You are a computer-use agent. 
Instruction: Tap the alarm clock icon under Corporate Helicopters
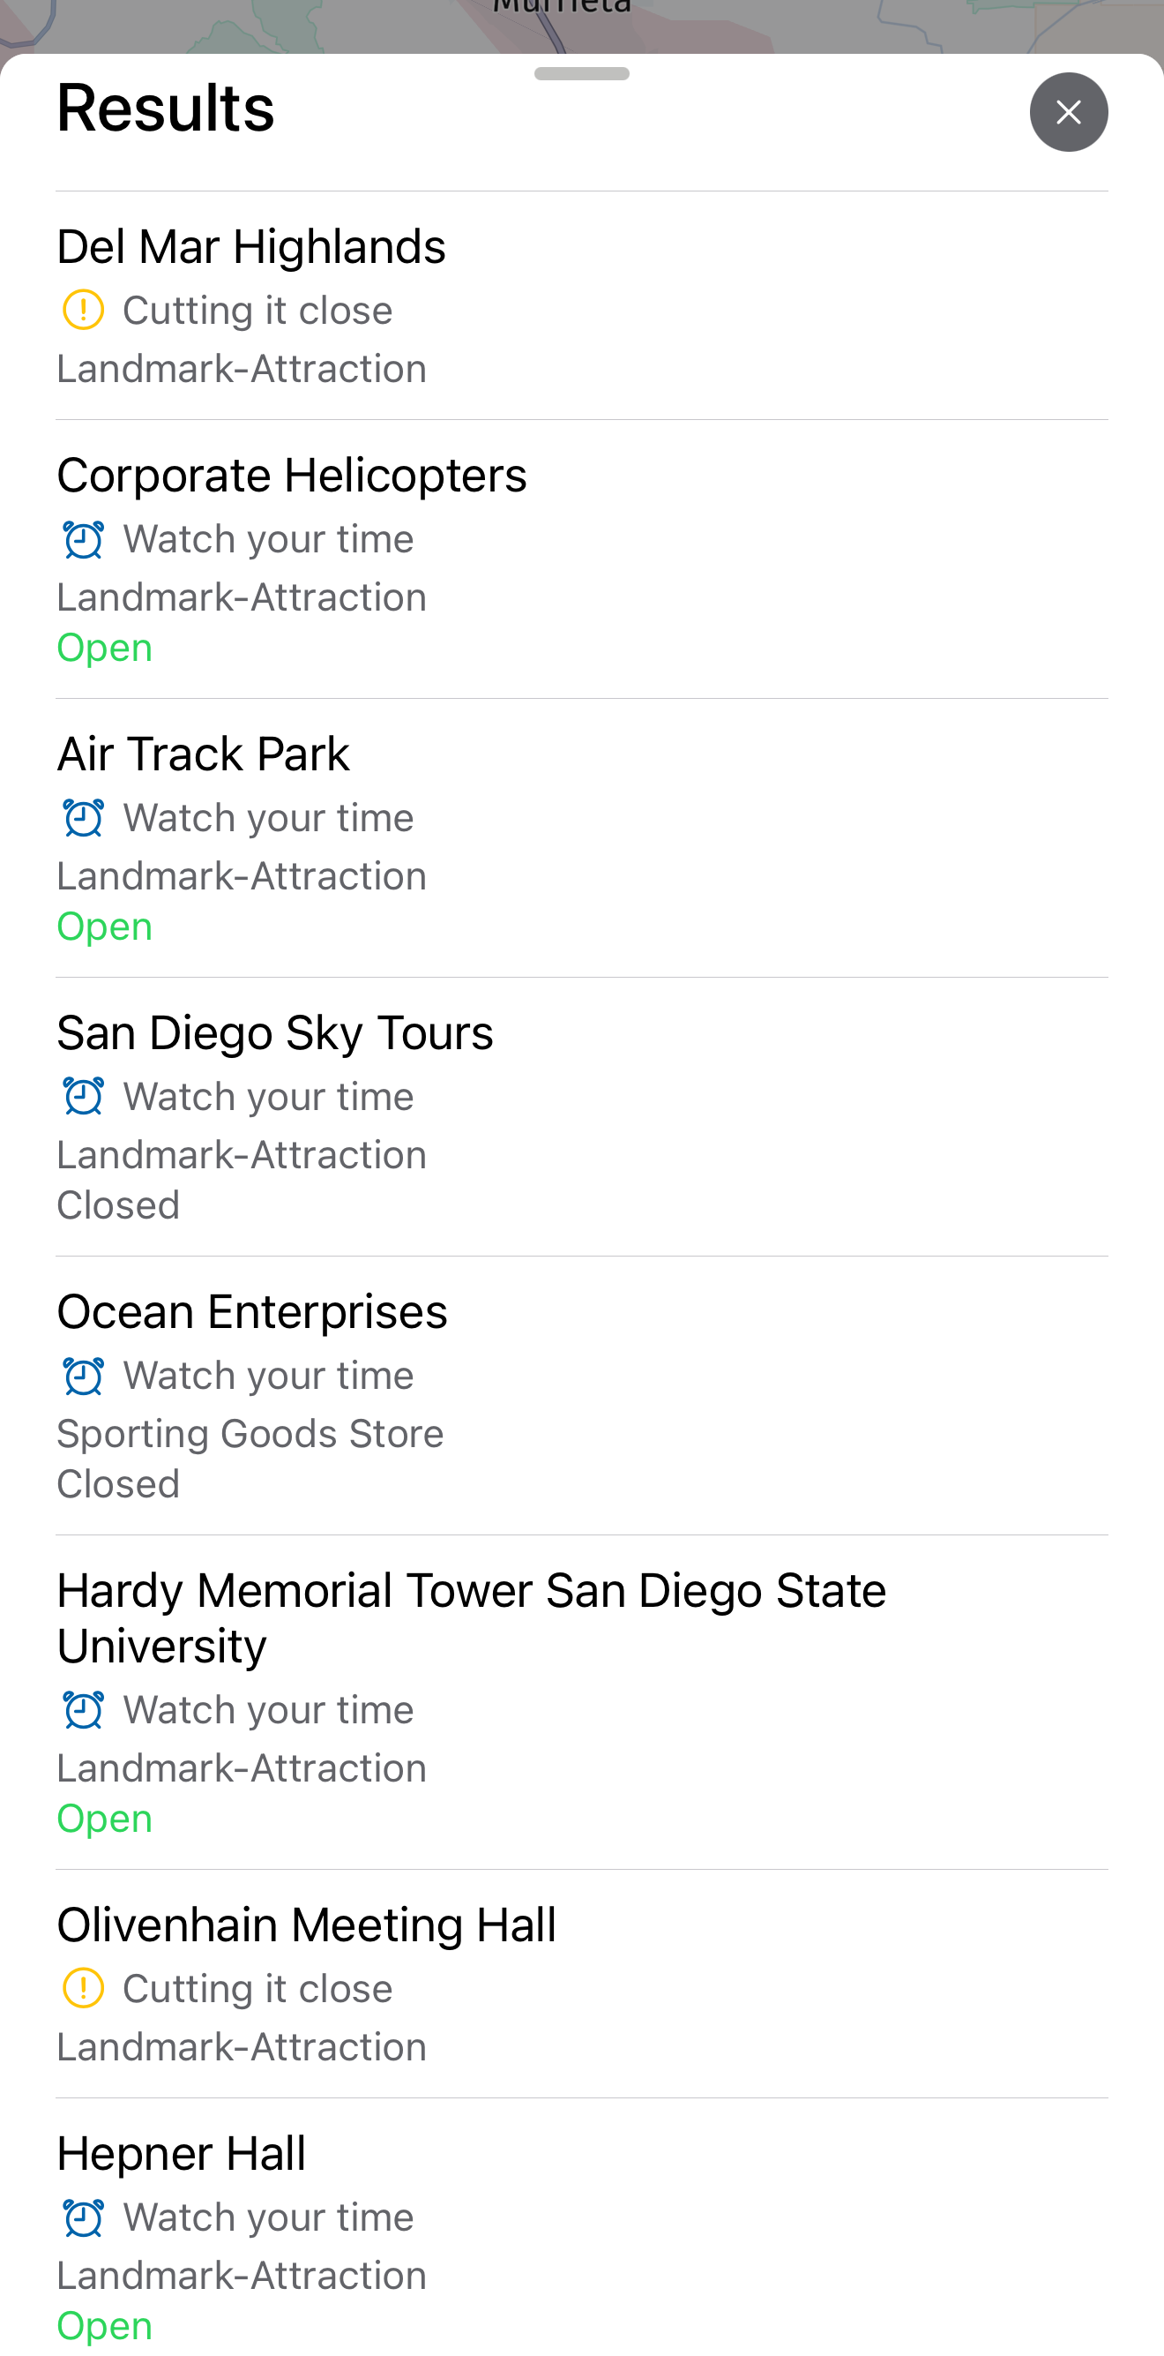(x=83, y=540)
